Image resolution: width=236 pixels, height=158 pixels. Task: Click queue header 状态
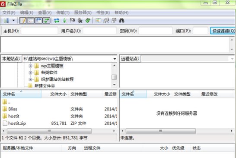tap(196, 148)
